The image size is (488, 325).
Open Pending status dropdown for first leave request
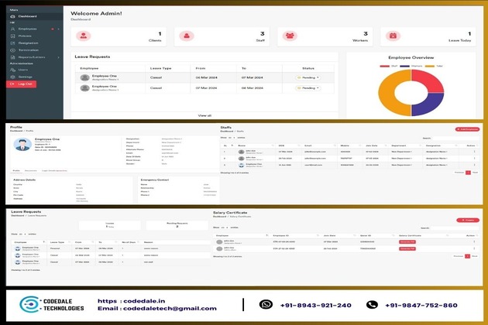pos(308,78)
